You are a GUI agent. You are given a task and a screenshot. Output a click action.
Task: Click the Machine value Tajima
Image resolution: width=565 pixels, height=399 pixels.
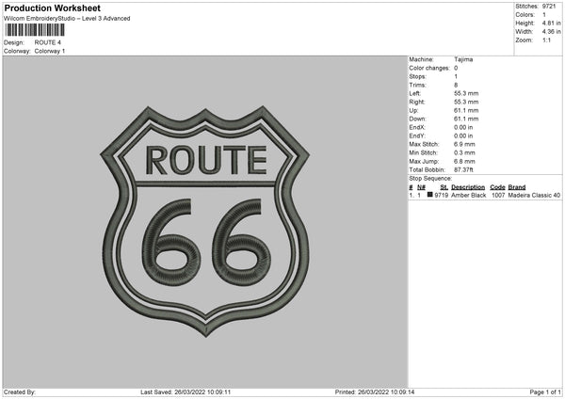pos(463,59)
